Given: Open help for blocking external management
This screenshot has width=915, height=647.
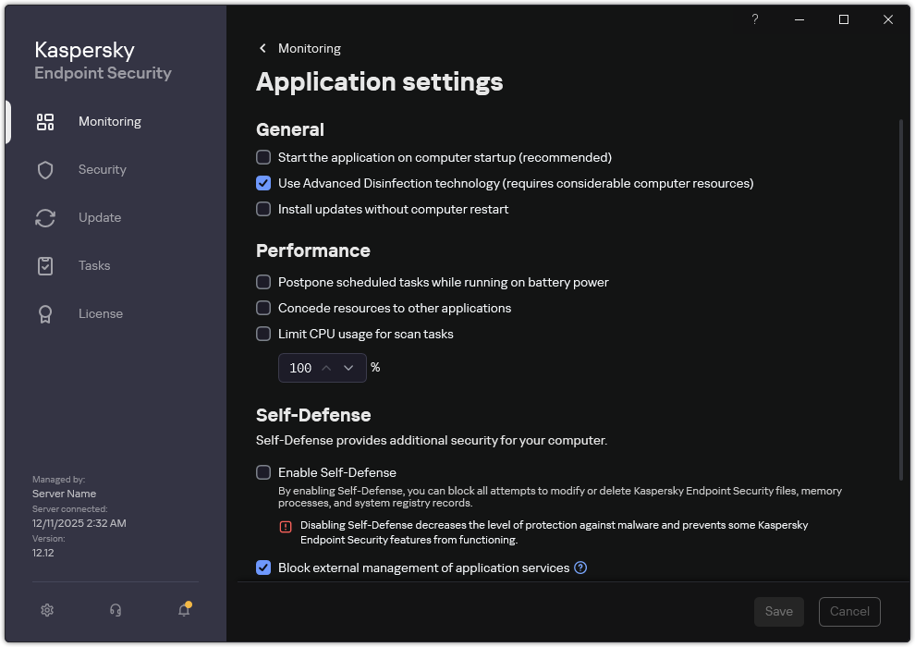Looking at the screenshot, I should click(580, 568).
